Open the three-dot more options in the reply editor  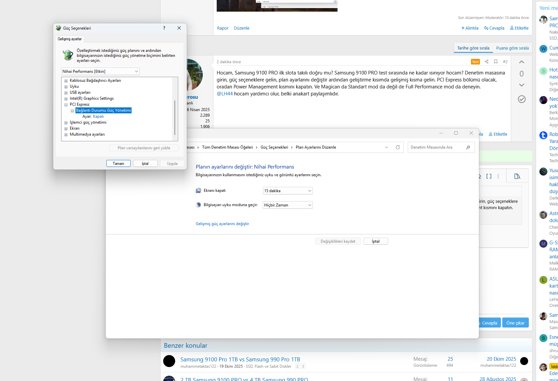[x=498, y=176]
